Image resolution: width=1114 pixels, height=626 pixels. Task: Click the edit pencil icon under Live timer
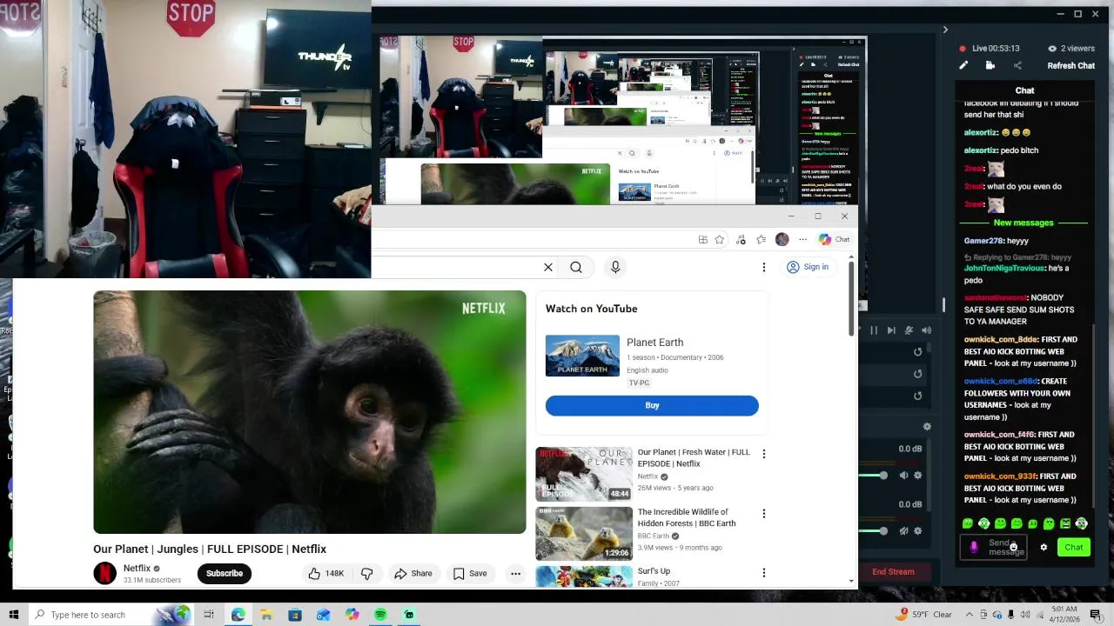(x=963, y=65)
